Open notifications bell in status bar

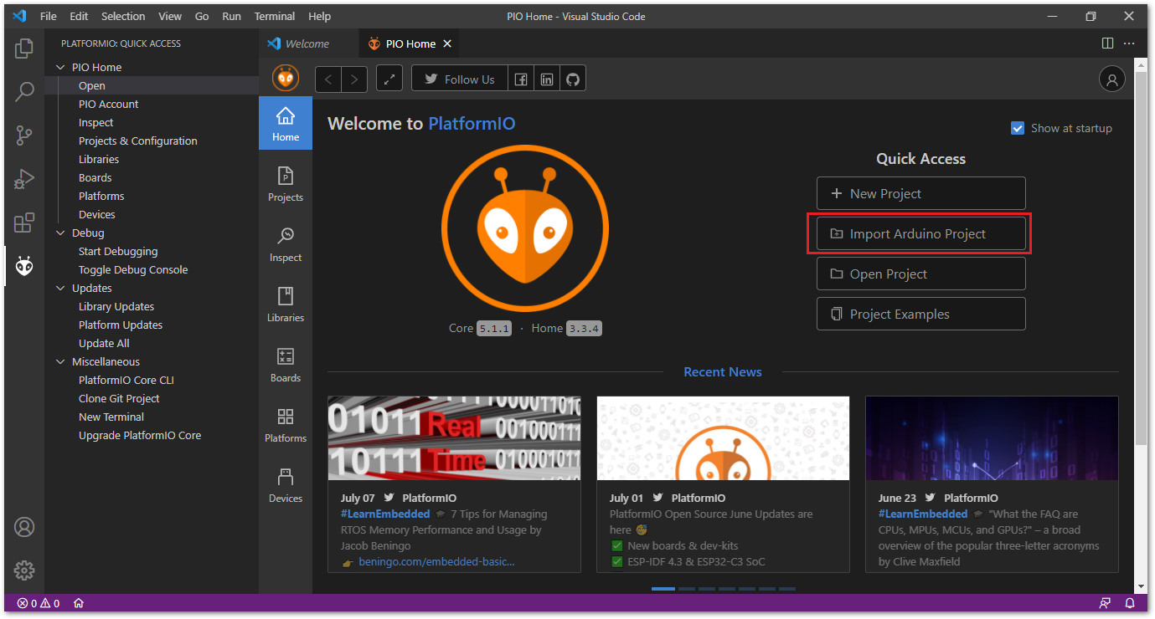(1130, 603)
